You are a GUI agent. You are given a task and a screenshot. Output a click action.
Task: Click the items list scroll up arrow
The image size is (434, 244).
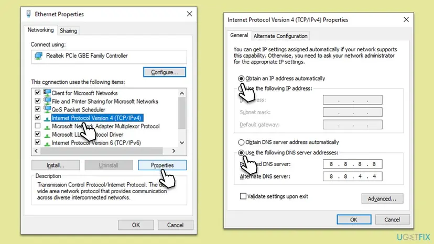tap(182, 93)
